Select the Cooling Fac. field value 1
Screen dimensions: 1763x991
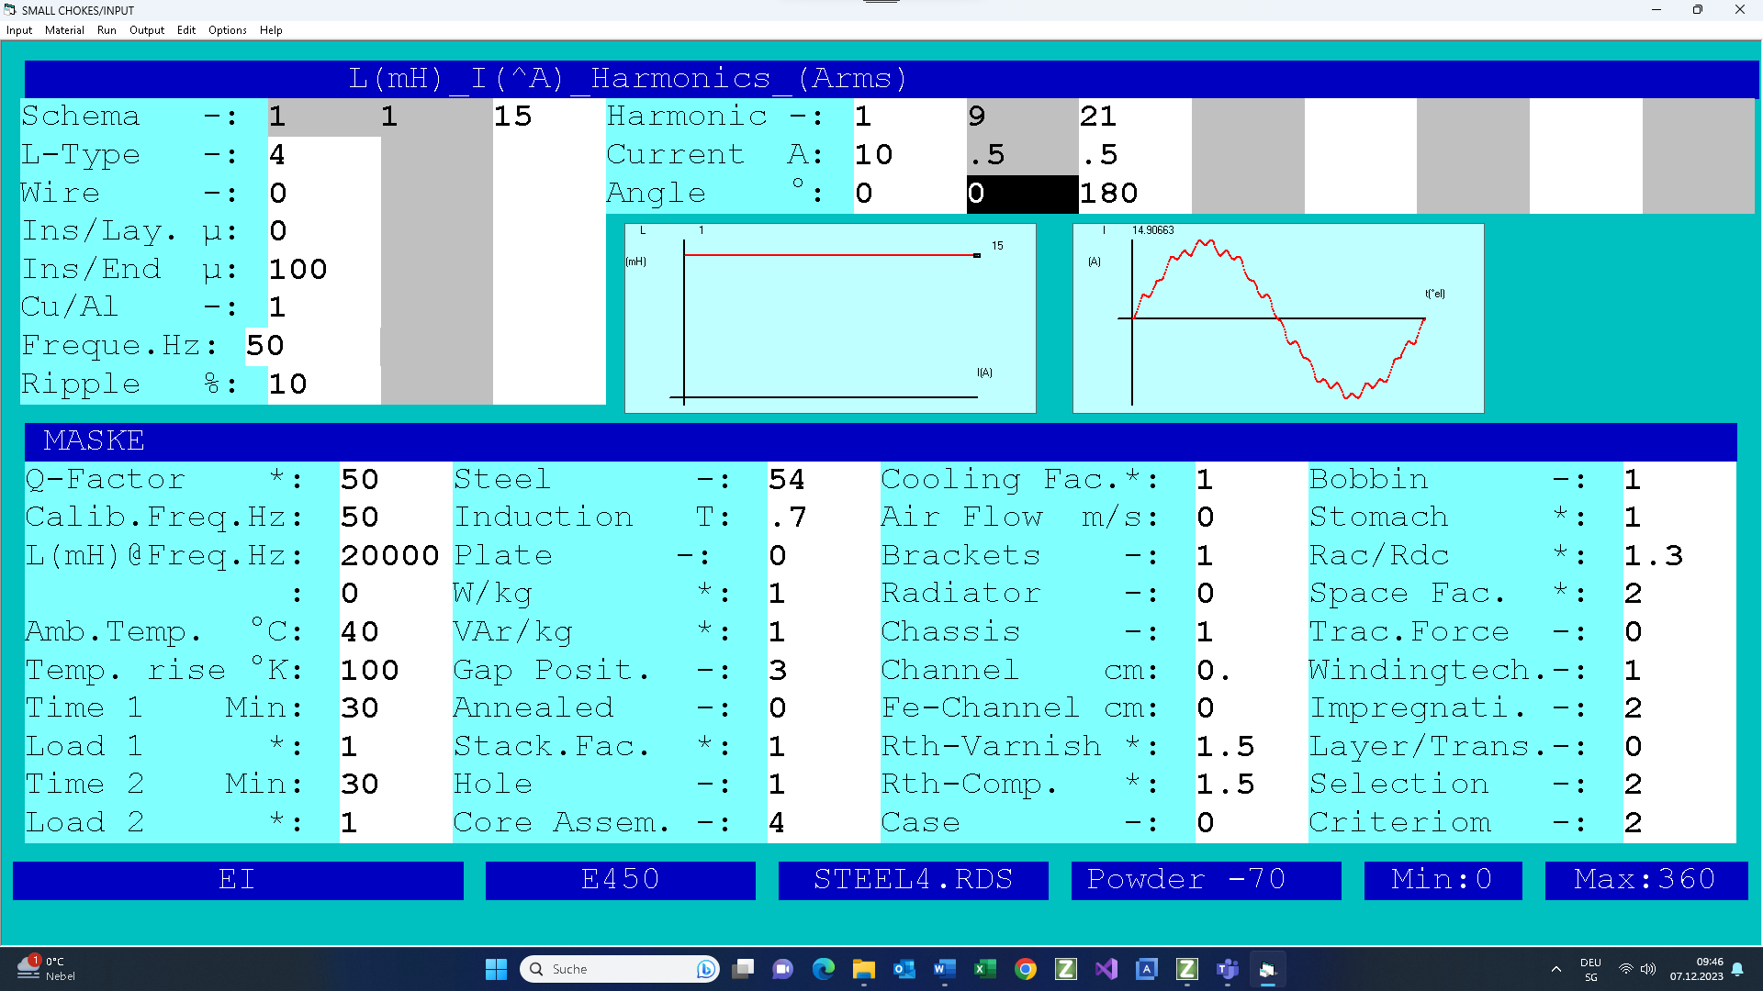1252,480
